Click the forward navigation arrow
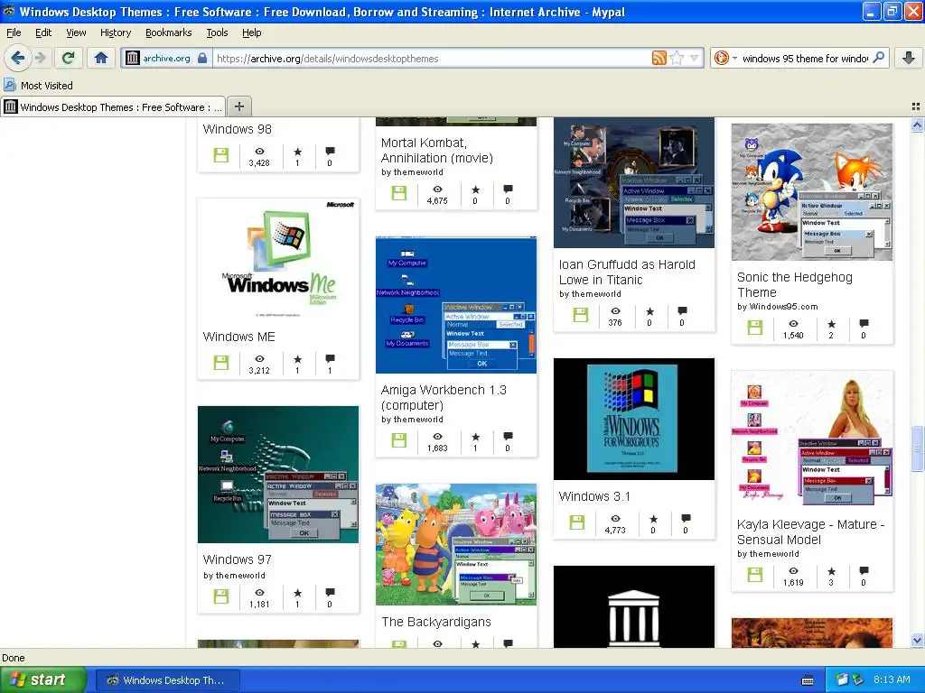 pyautogui.click(x=40, y=58)
